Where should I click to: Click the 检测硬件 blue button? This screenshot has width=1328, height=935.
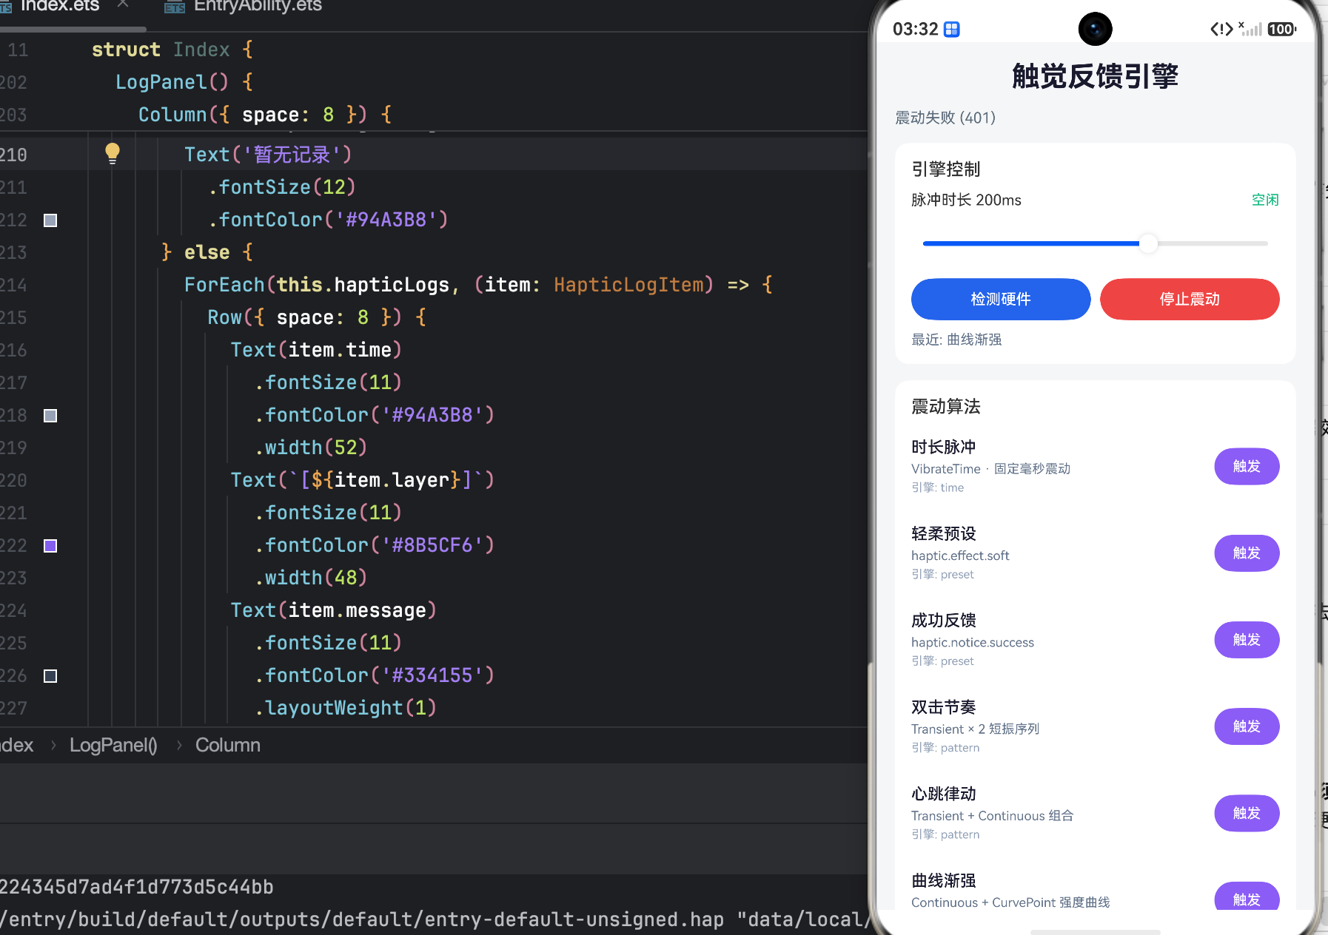pos(1001,299)
